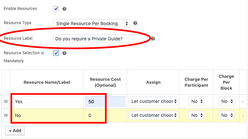
Task: Click help icon next to Enable Resources
Action: [65, 9]
